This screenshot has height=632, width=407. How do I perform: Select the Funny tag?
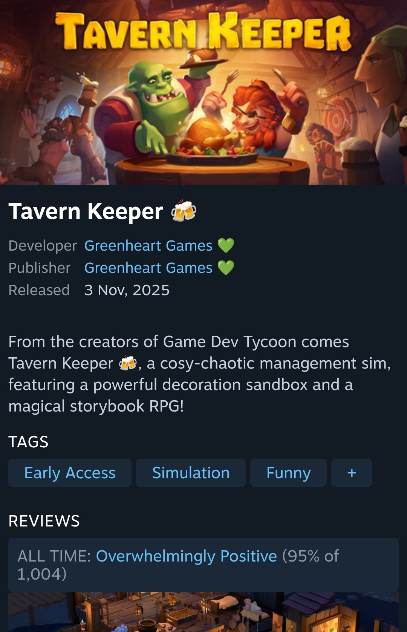click(288, 473)
